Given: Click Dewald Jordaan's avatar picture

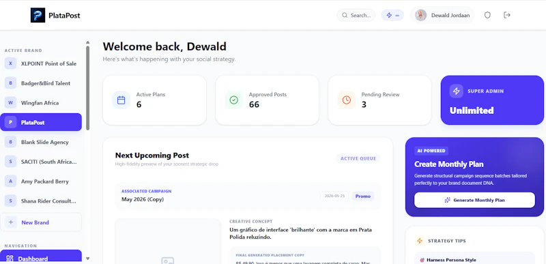Looking at the screenshot, I should click(x=420, y=15).
